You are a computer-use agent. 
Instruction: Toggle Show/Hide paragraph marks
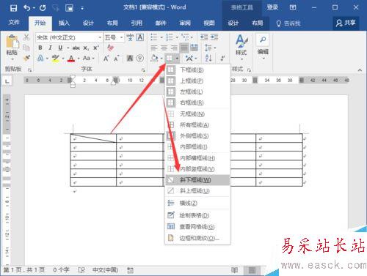pyautogui.click(x=223, y=59)
